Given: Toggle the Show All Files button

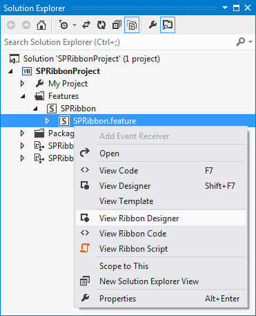Looking at the screenshot, I should (x=132, y=25).
